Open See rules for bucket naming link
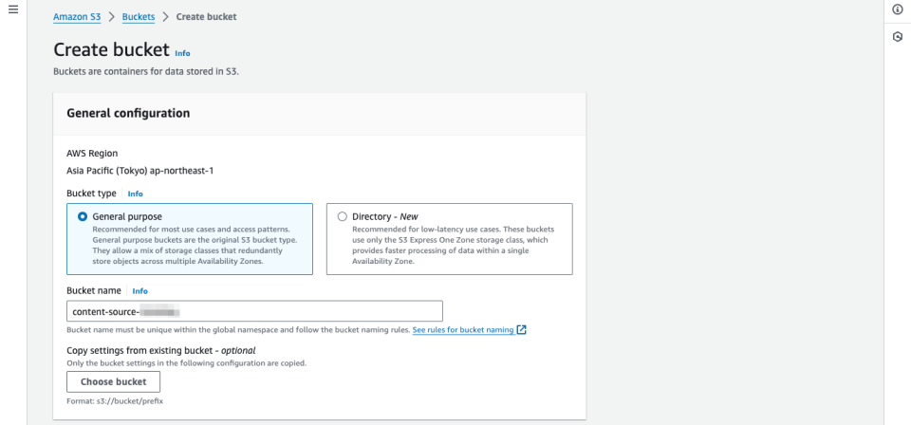 click(x=463, y=330)
